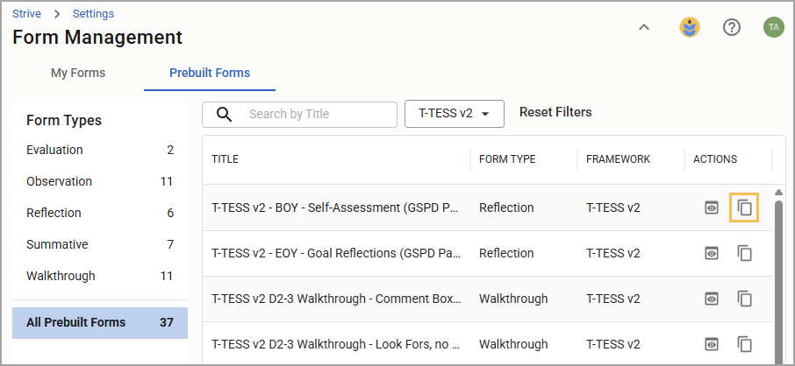
Task: Open the T-TESS v2 framework dropdown
Action: point(455,114)
